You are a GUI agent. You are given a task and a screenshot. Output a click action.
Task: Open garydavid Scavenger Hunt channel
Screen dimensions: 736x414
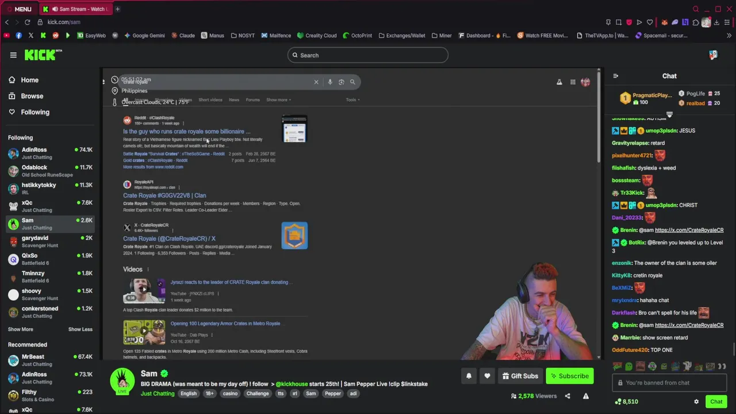pyautogui.click(x=51, y=241)
